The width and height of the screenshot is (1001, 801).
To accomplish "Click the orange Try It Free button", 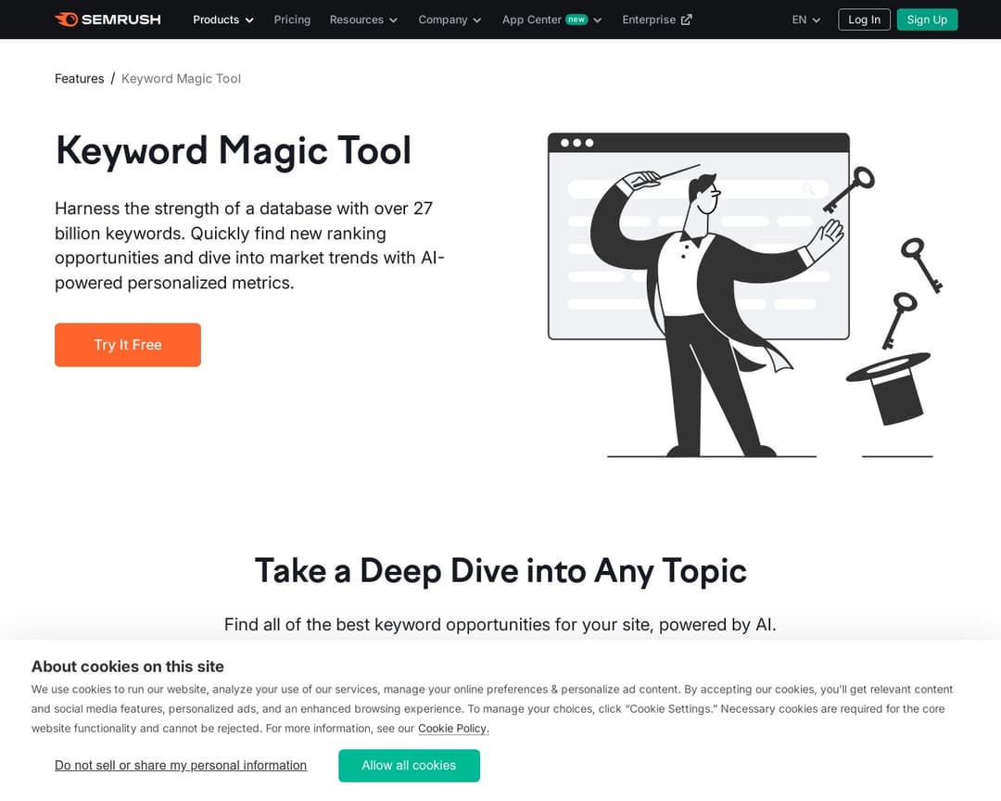I will 127,344.
